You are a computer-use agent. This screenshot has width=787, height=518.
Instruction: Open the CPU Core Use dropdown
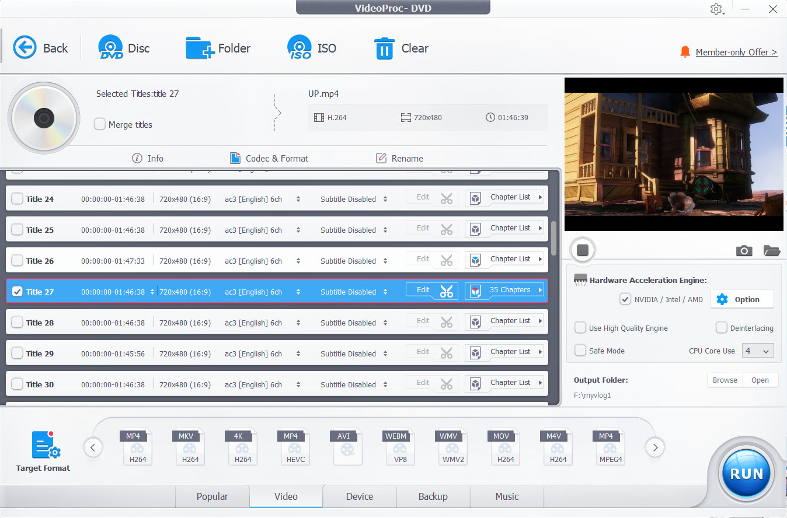pos(758,351)
